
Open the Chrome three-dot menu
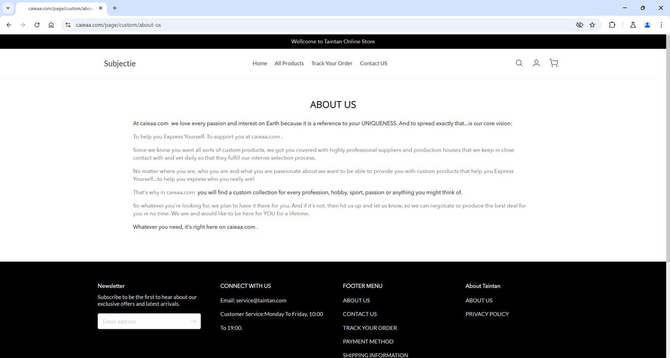tap(661, 25)
